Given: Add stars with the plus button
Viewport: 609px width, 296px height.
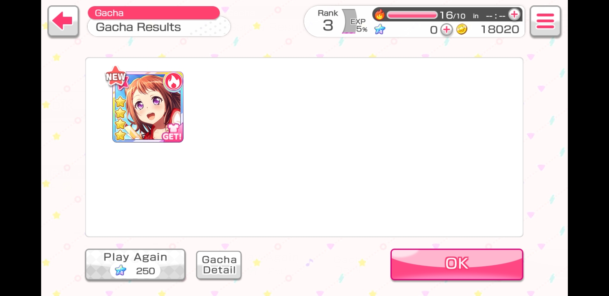Looking at the screenshot, I should [446, 30].
